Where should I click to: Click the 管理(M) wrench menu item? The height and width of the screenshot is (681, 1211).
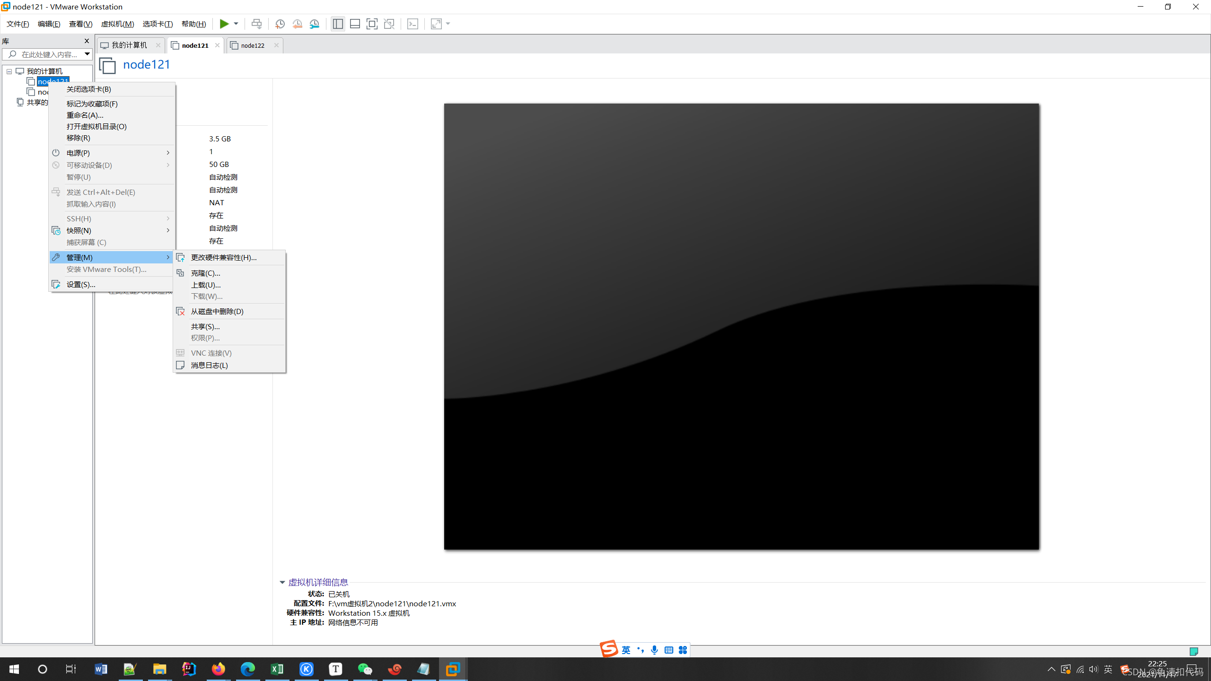click(x=112, y=257)
